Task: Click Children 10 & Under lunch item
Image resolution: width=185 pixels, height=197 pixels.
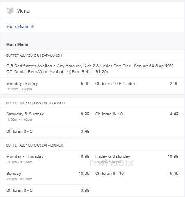Action: pyautogui.click(x=137, y=84)
